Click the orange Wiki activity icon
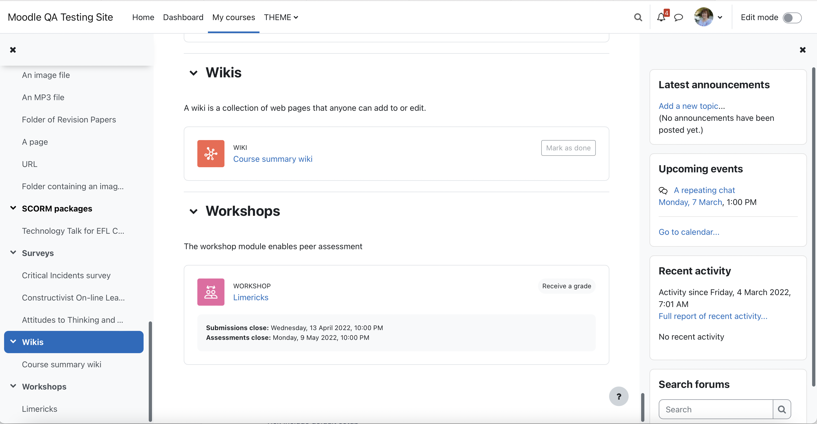This screenshot has width=817, height=424. click(211, 153)
